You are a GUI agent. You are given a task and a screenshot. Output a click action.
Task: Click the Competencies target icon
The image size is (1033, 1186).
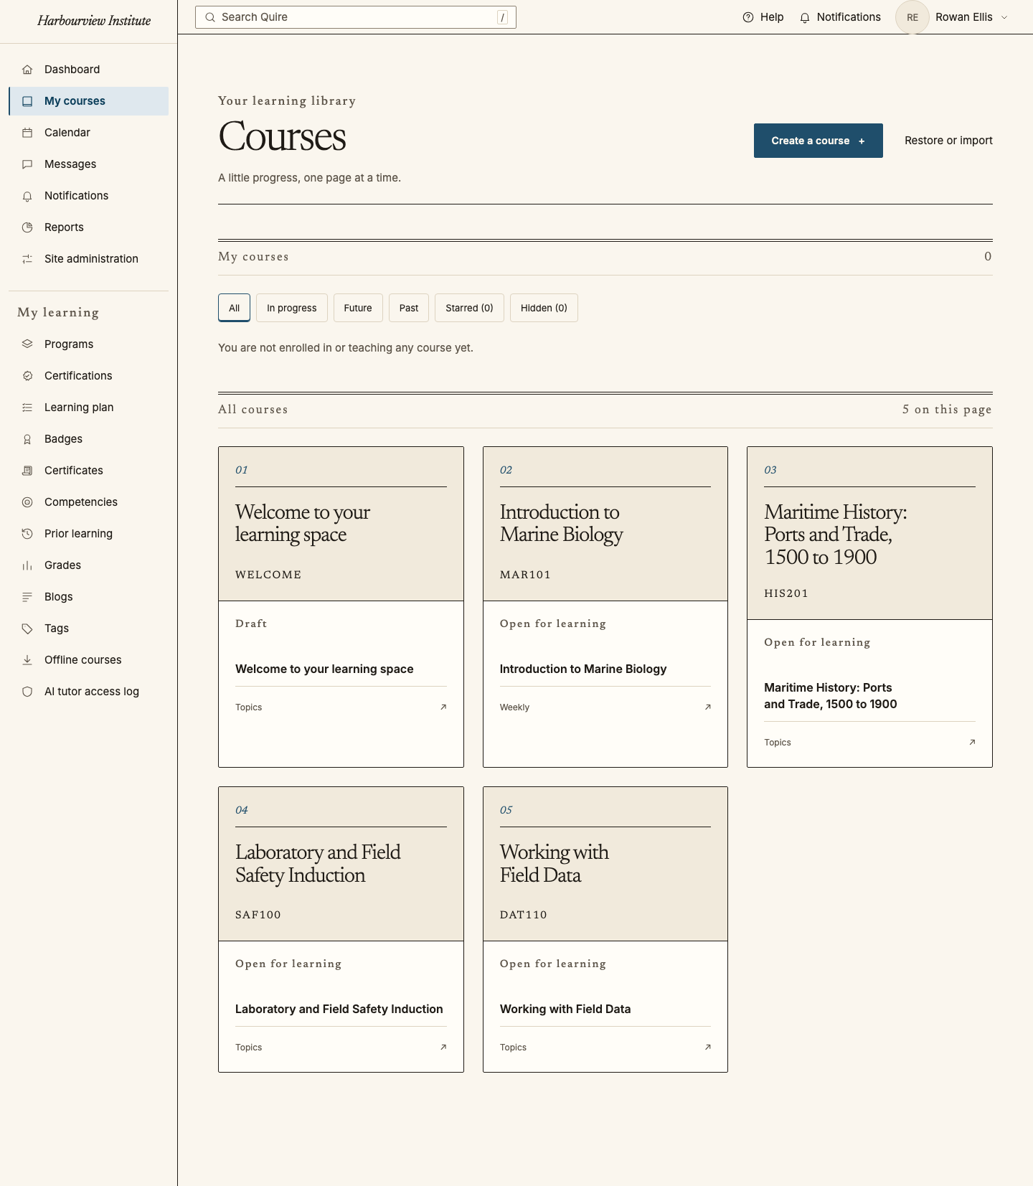[x=27, y=502]
